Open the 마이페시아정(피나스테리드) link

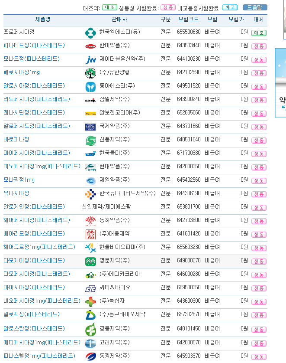click(37, 153)
